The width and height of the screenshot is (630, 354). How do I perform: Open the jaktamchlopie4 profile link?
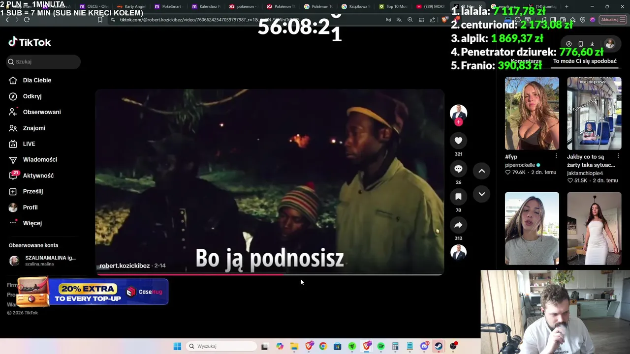pyautogui.click(x=585, y=173)
